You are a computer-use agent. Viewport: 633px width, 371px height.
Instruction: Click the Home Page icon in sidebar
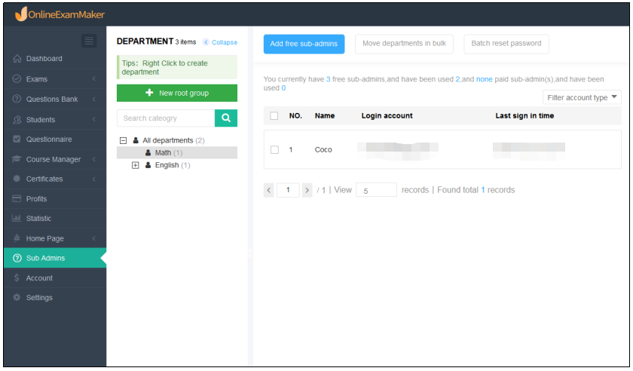click(17, 238)
